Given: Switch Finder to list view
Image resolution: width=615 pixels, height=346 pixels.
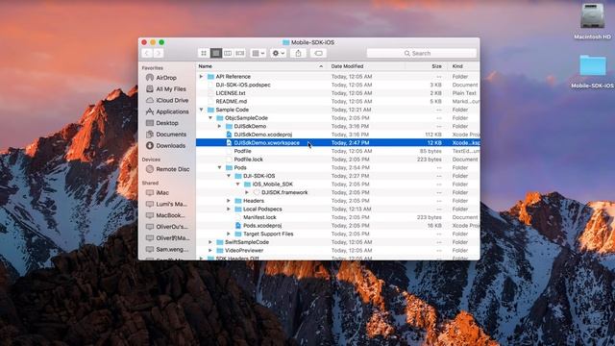Looking at the screenshot, I should [x=215, y=54].
